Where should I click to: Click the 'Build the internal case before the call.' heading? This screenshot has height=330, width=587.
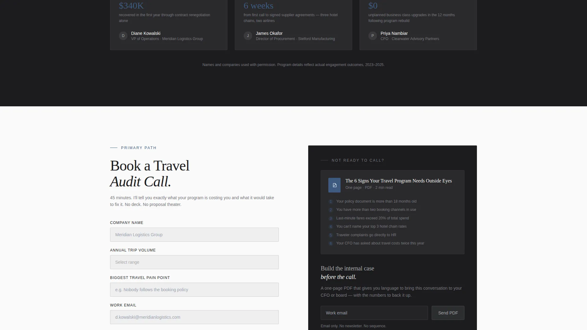tap(347, 273)
